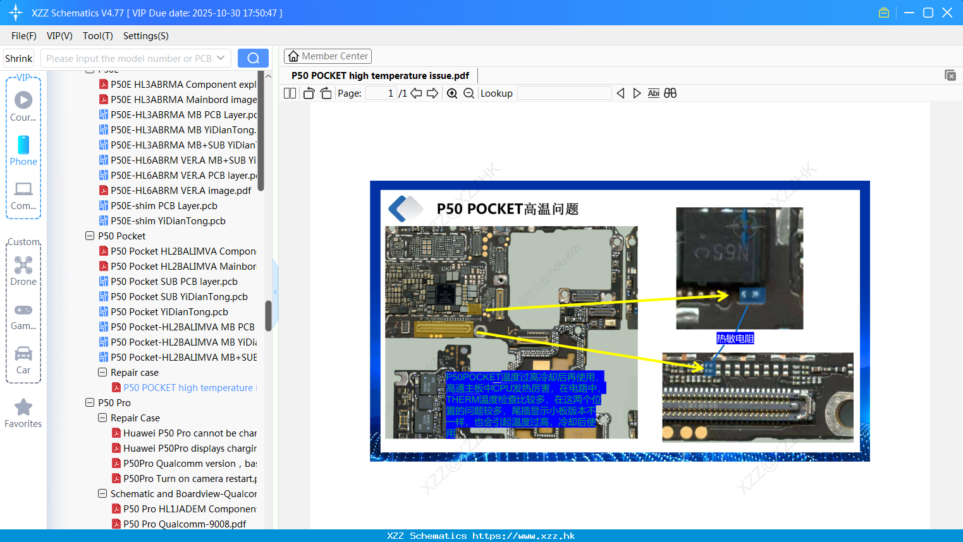Open P50E-shim PCB Layer.pcb
963x542 pixels.
[158, 205]
